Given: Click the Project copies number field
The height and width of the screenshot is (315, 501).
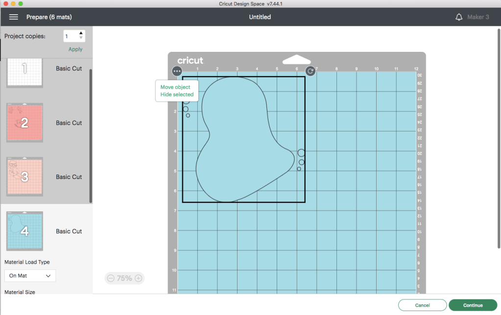Looking at the screenshot, I should [70, 36].
